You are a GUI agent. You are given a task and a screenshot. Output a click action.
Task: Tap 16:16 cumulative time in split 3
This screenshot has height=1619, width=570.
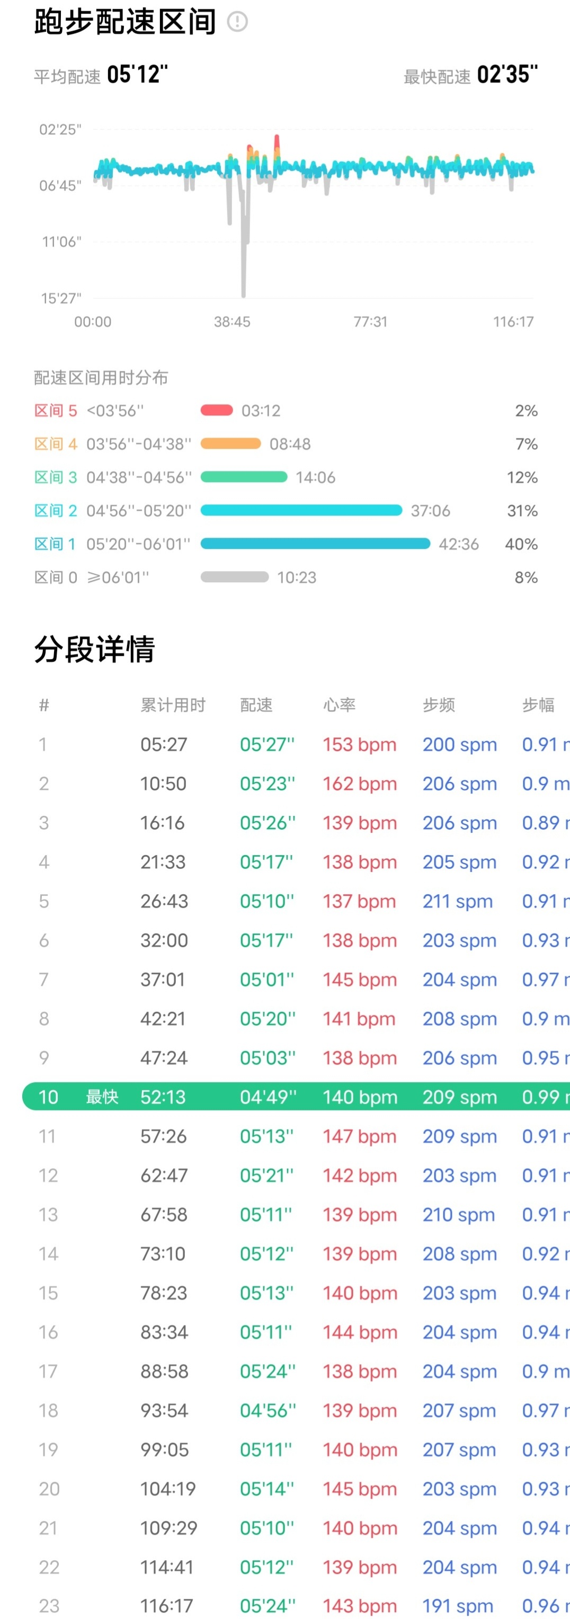click(162, 823)
